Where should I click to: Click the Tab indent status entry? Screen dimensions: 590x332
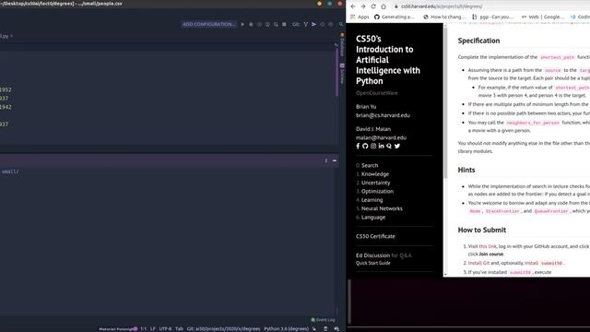click(179, 329)
